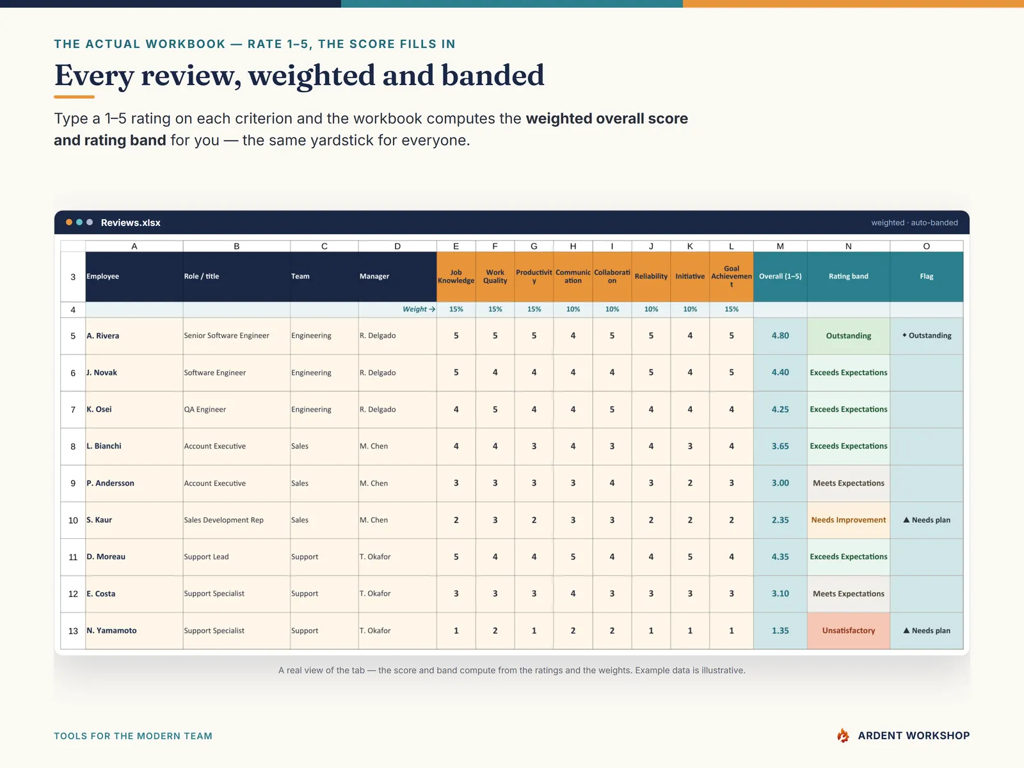Select column A header
This screenshot has height=768, width=1024.
pos(134,246)
